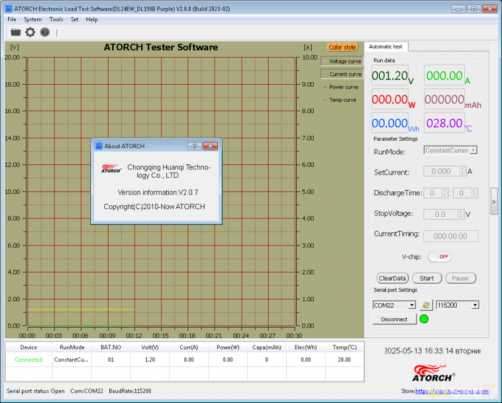Click the Temp cell showing 28.00
This screenshot has height=403, width=502.
click(x=344, y=360)
